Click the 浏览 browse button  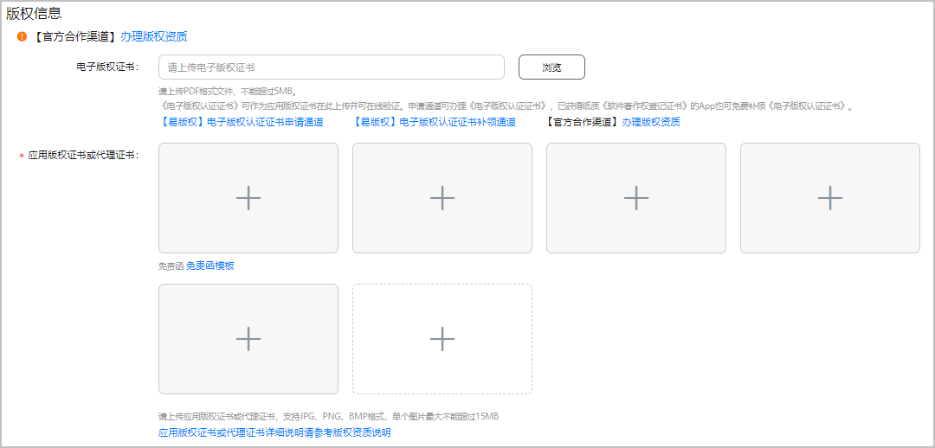coord(551,67)
